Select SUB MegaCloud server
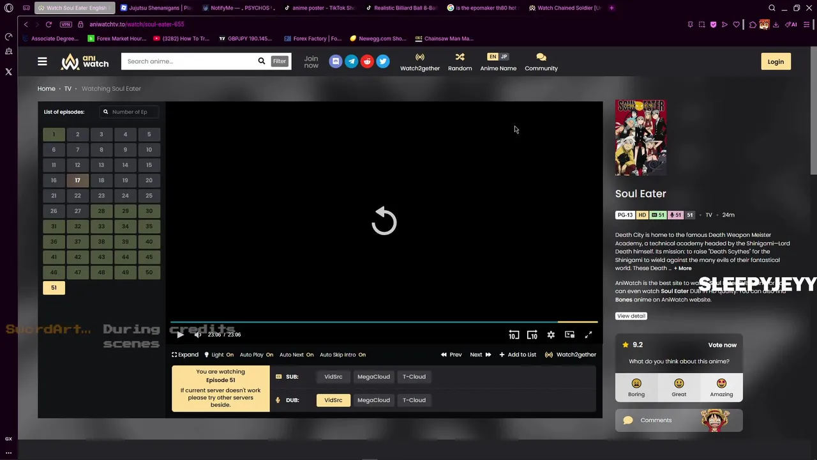Viewport: 817px width, 460px height. (x=373, y=377)
